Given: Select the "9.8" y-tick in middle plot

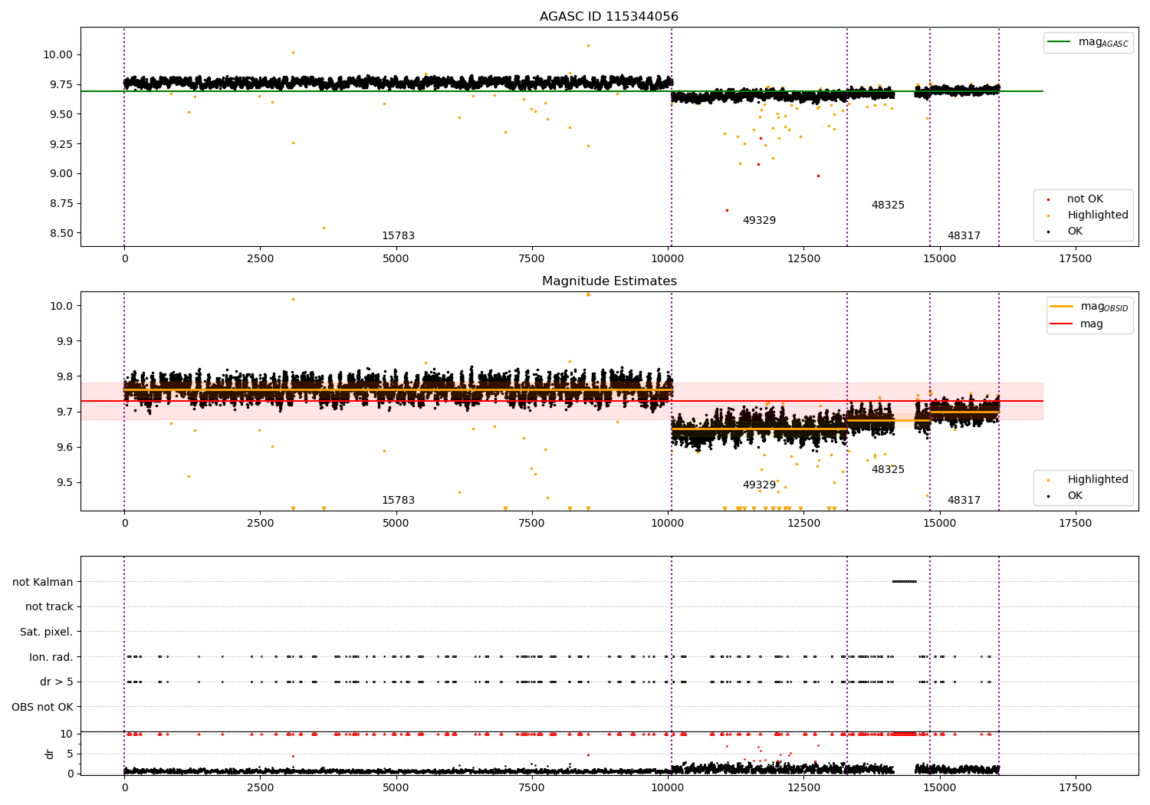Looking at the screenshot, I should pyautogui.click(x=64, y=376).
